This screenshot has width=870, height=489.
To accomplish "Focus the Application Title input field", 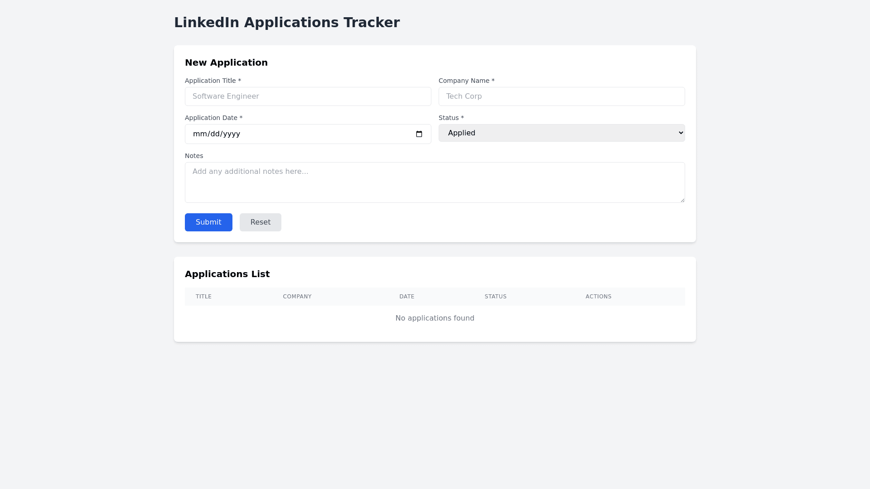I will [308, 96].
